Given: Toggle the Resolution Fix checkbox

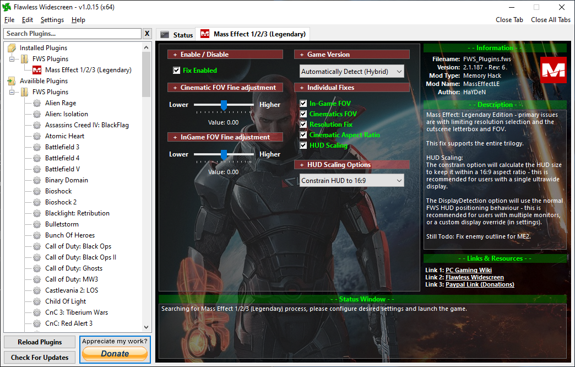Looking at the screenshot, I should [x=303, y=125].
